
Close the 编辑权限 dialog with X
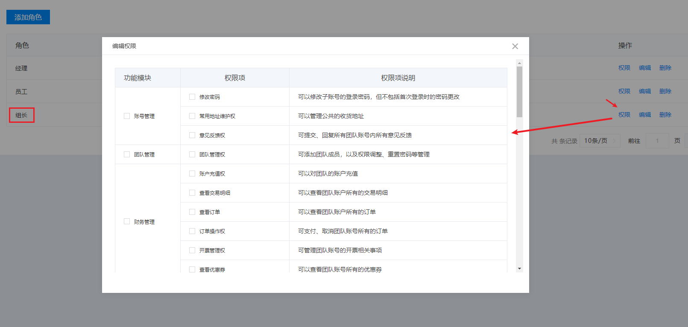tap(515, 46)
